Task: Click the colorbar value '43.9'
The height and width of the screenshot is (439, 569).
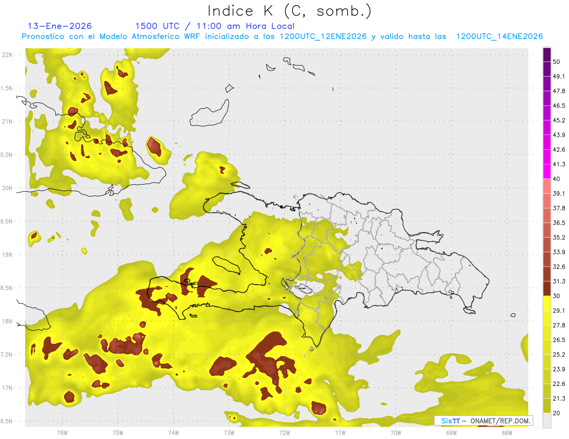Action: (x=559, y=135)
